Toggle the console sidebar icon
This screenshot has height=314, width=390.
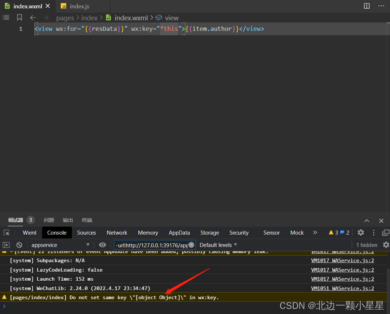coord(6,245)
